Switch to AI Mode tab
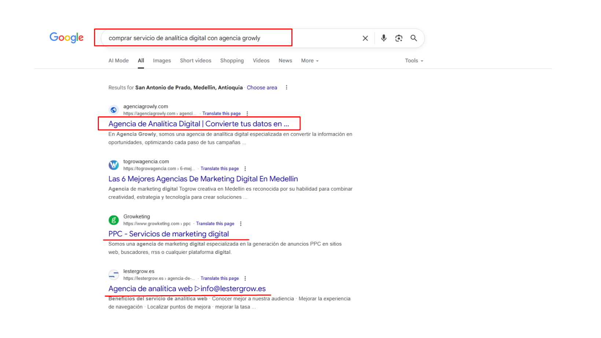The image size is (601, 338). 118,61
